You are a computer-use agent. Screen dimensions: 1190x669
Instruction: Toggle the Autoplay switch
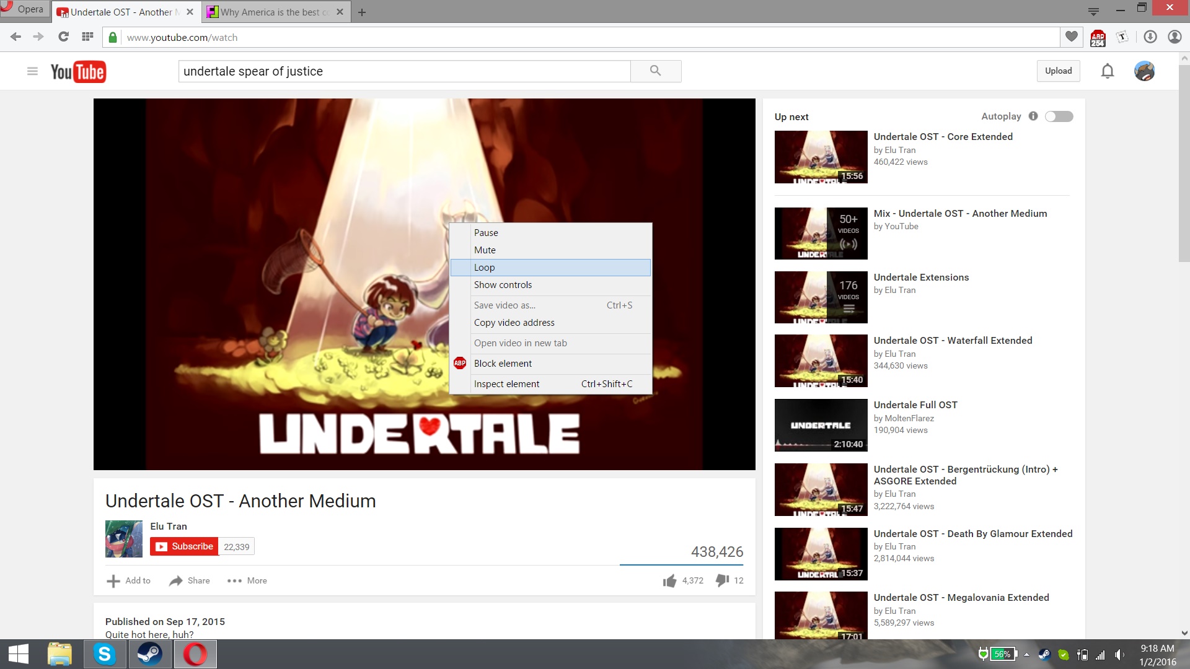click(x=1059, y=116)
